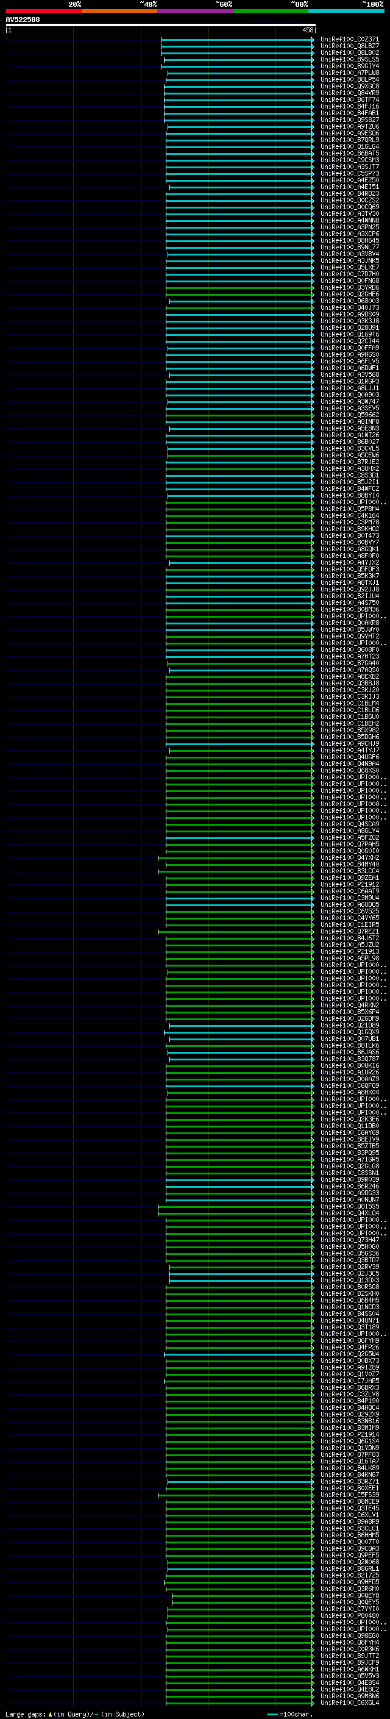
Task: Choose the UniRef100_B5DGH6 entry
Action: click(349, 737)
